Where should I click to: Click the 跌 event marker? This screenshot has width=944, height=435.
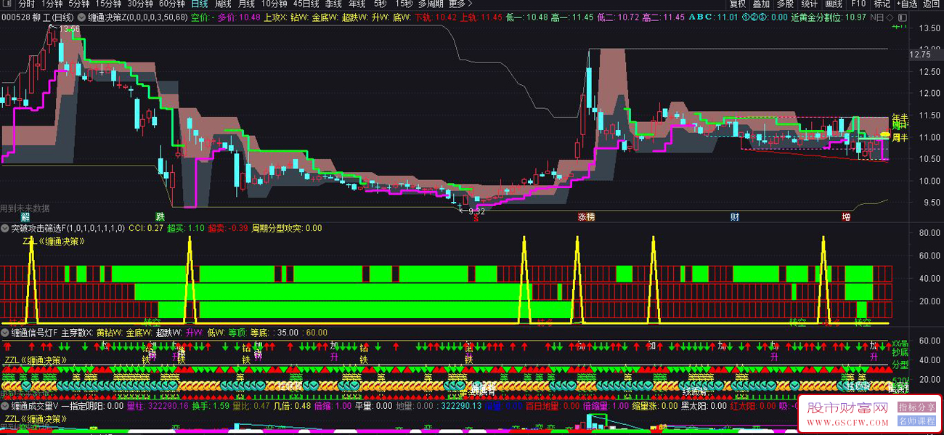click(160, 216)
